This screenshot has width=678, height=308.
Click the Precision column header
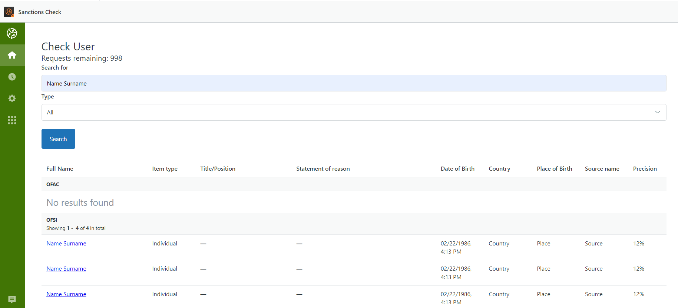click(x=645, y=169)
